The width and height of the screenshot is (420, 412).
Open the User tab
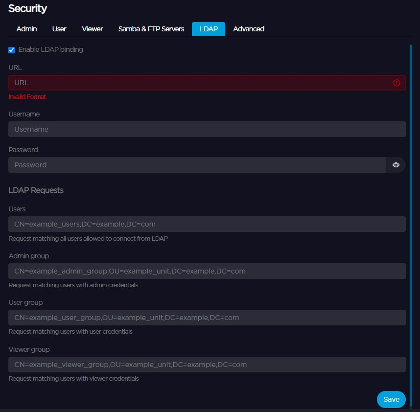pyautogui.click(x=59, y=29)
